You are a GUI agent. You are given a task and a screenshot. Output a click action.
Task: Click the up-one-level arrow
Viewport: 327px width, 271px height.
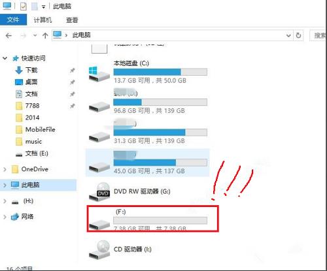(x=45, y=36)
